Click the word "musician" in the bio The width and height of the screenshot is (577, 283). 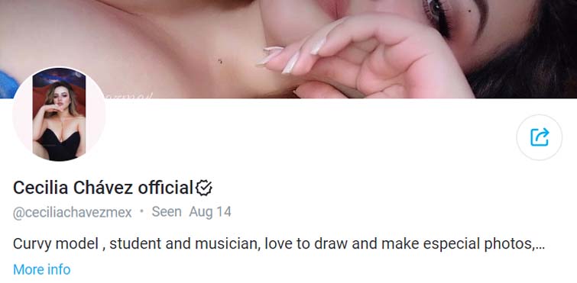pyautogui.click(x=228, y=244)
